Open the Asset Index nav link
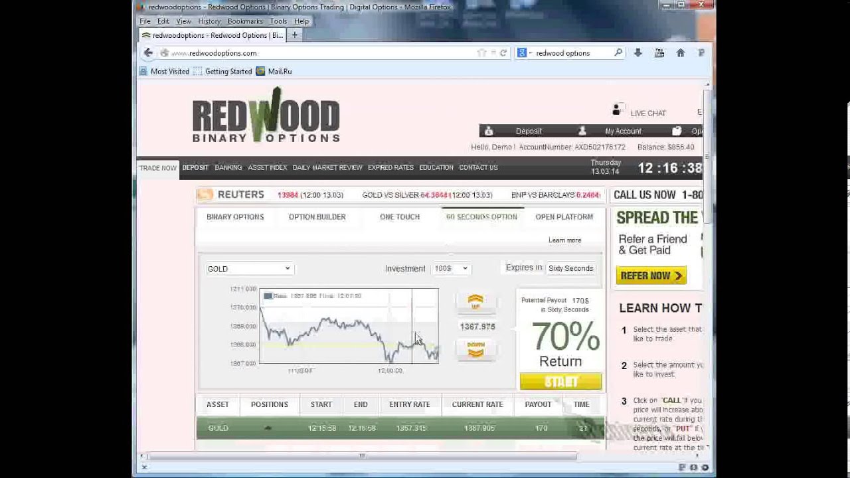Screen dimensions: 850x478 click(x=267, y=168)
